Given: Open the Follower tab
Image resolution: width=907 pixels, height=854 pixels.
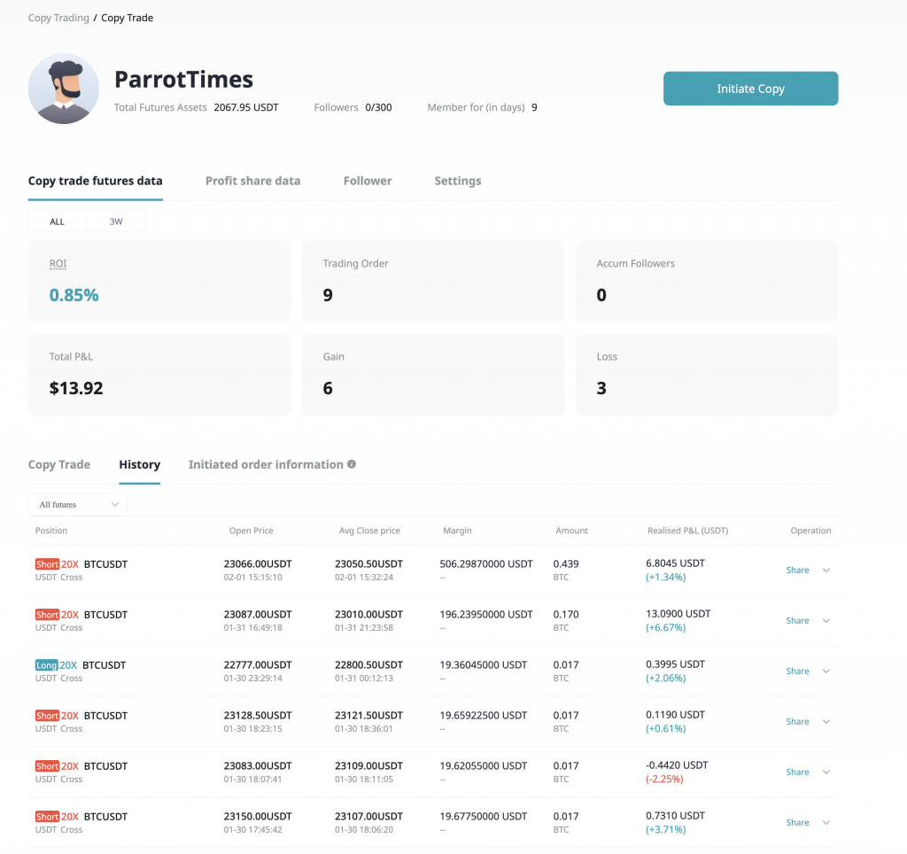Looking at the screenshot, I should point(368,181).
